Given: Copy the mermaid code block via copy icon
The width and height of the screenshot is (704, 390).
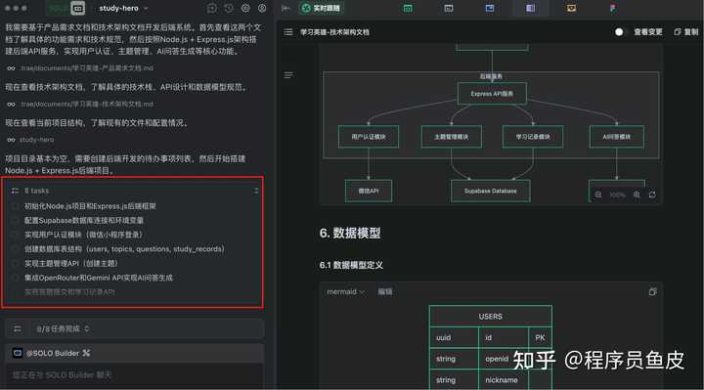Looking at the screenshot, I should coord(652,291).
